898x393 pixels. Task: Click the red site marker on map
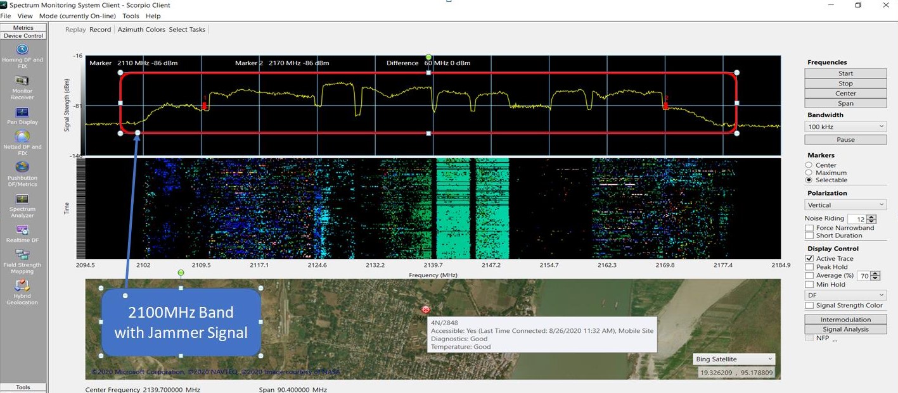pyautogui.click(x=425, y=309)
